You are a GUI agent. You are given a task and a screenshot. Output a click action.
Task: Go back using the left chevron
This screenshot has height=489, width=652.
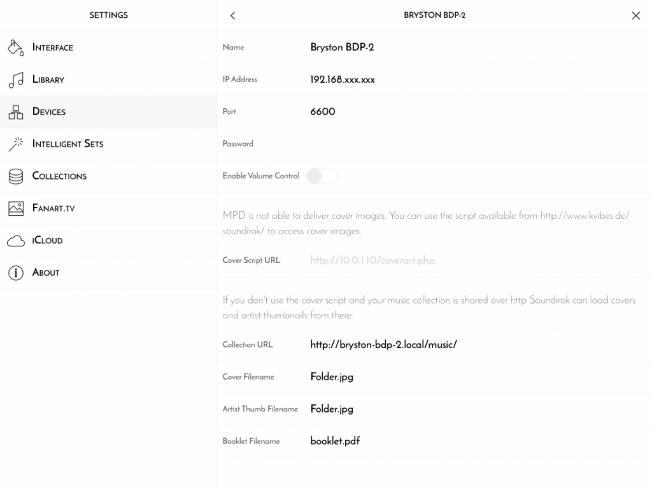click(233, 16)
